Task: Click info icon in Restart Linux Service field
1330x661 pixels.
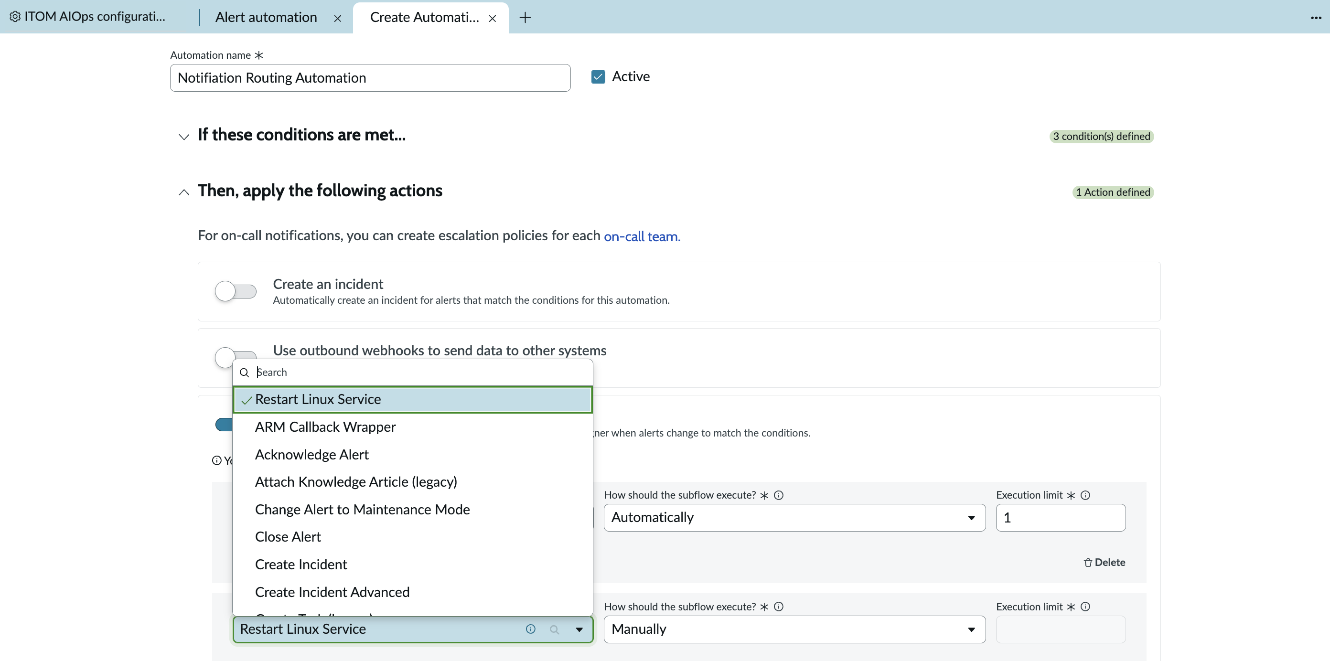Action: point(530,629)
